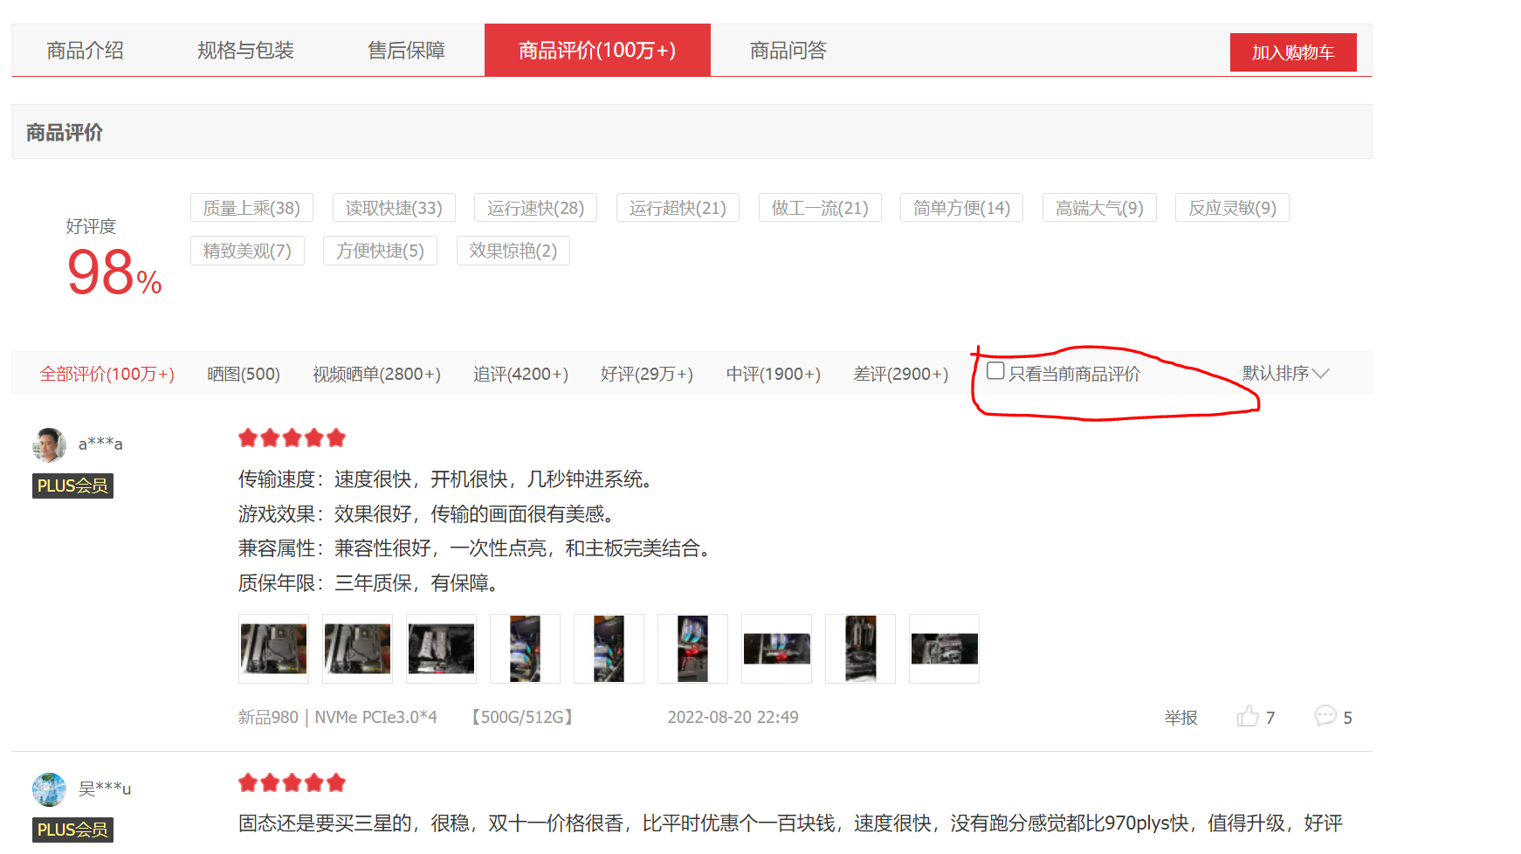Click 举报 link on a***a review
1521x854 pixels.
[1180, 718]
